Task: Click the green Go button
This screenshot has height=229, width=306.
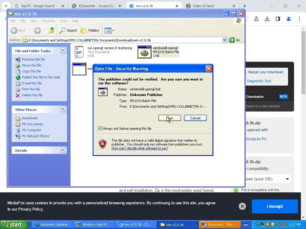Action: (x=235, y=40)
